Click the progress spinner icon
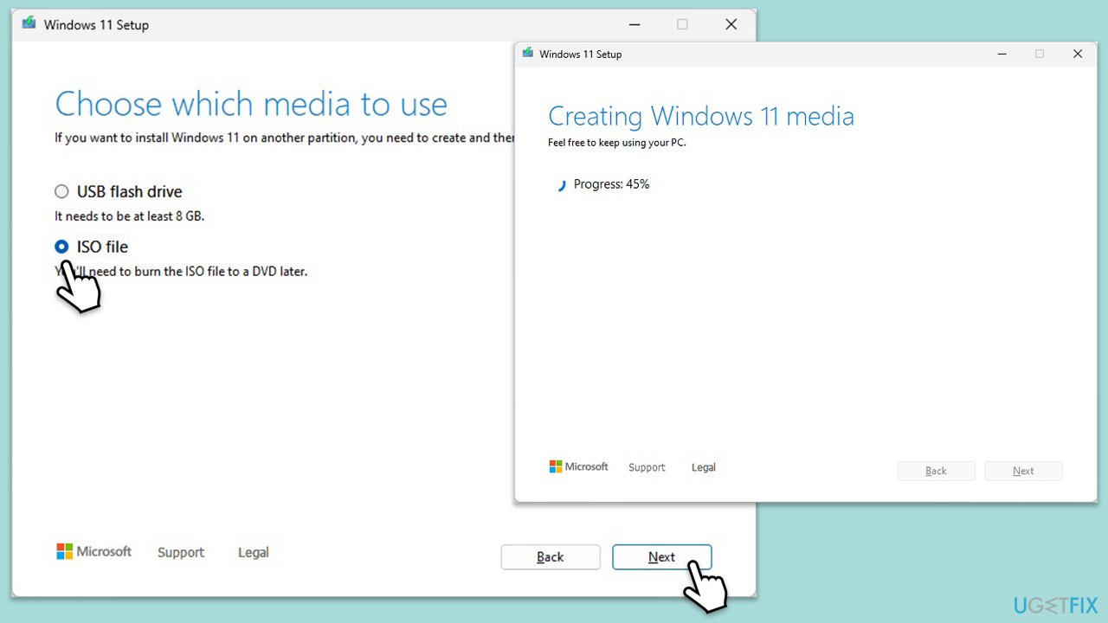Viewport: 1108px width, 623px height. [x=561, y=184]
